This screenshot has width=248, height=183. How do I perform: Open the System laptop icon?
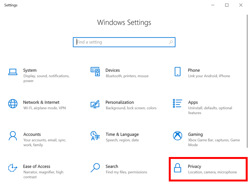coord(13,72)
